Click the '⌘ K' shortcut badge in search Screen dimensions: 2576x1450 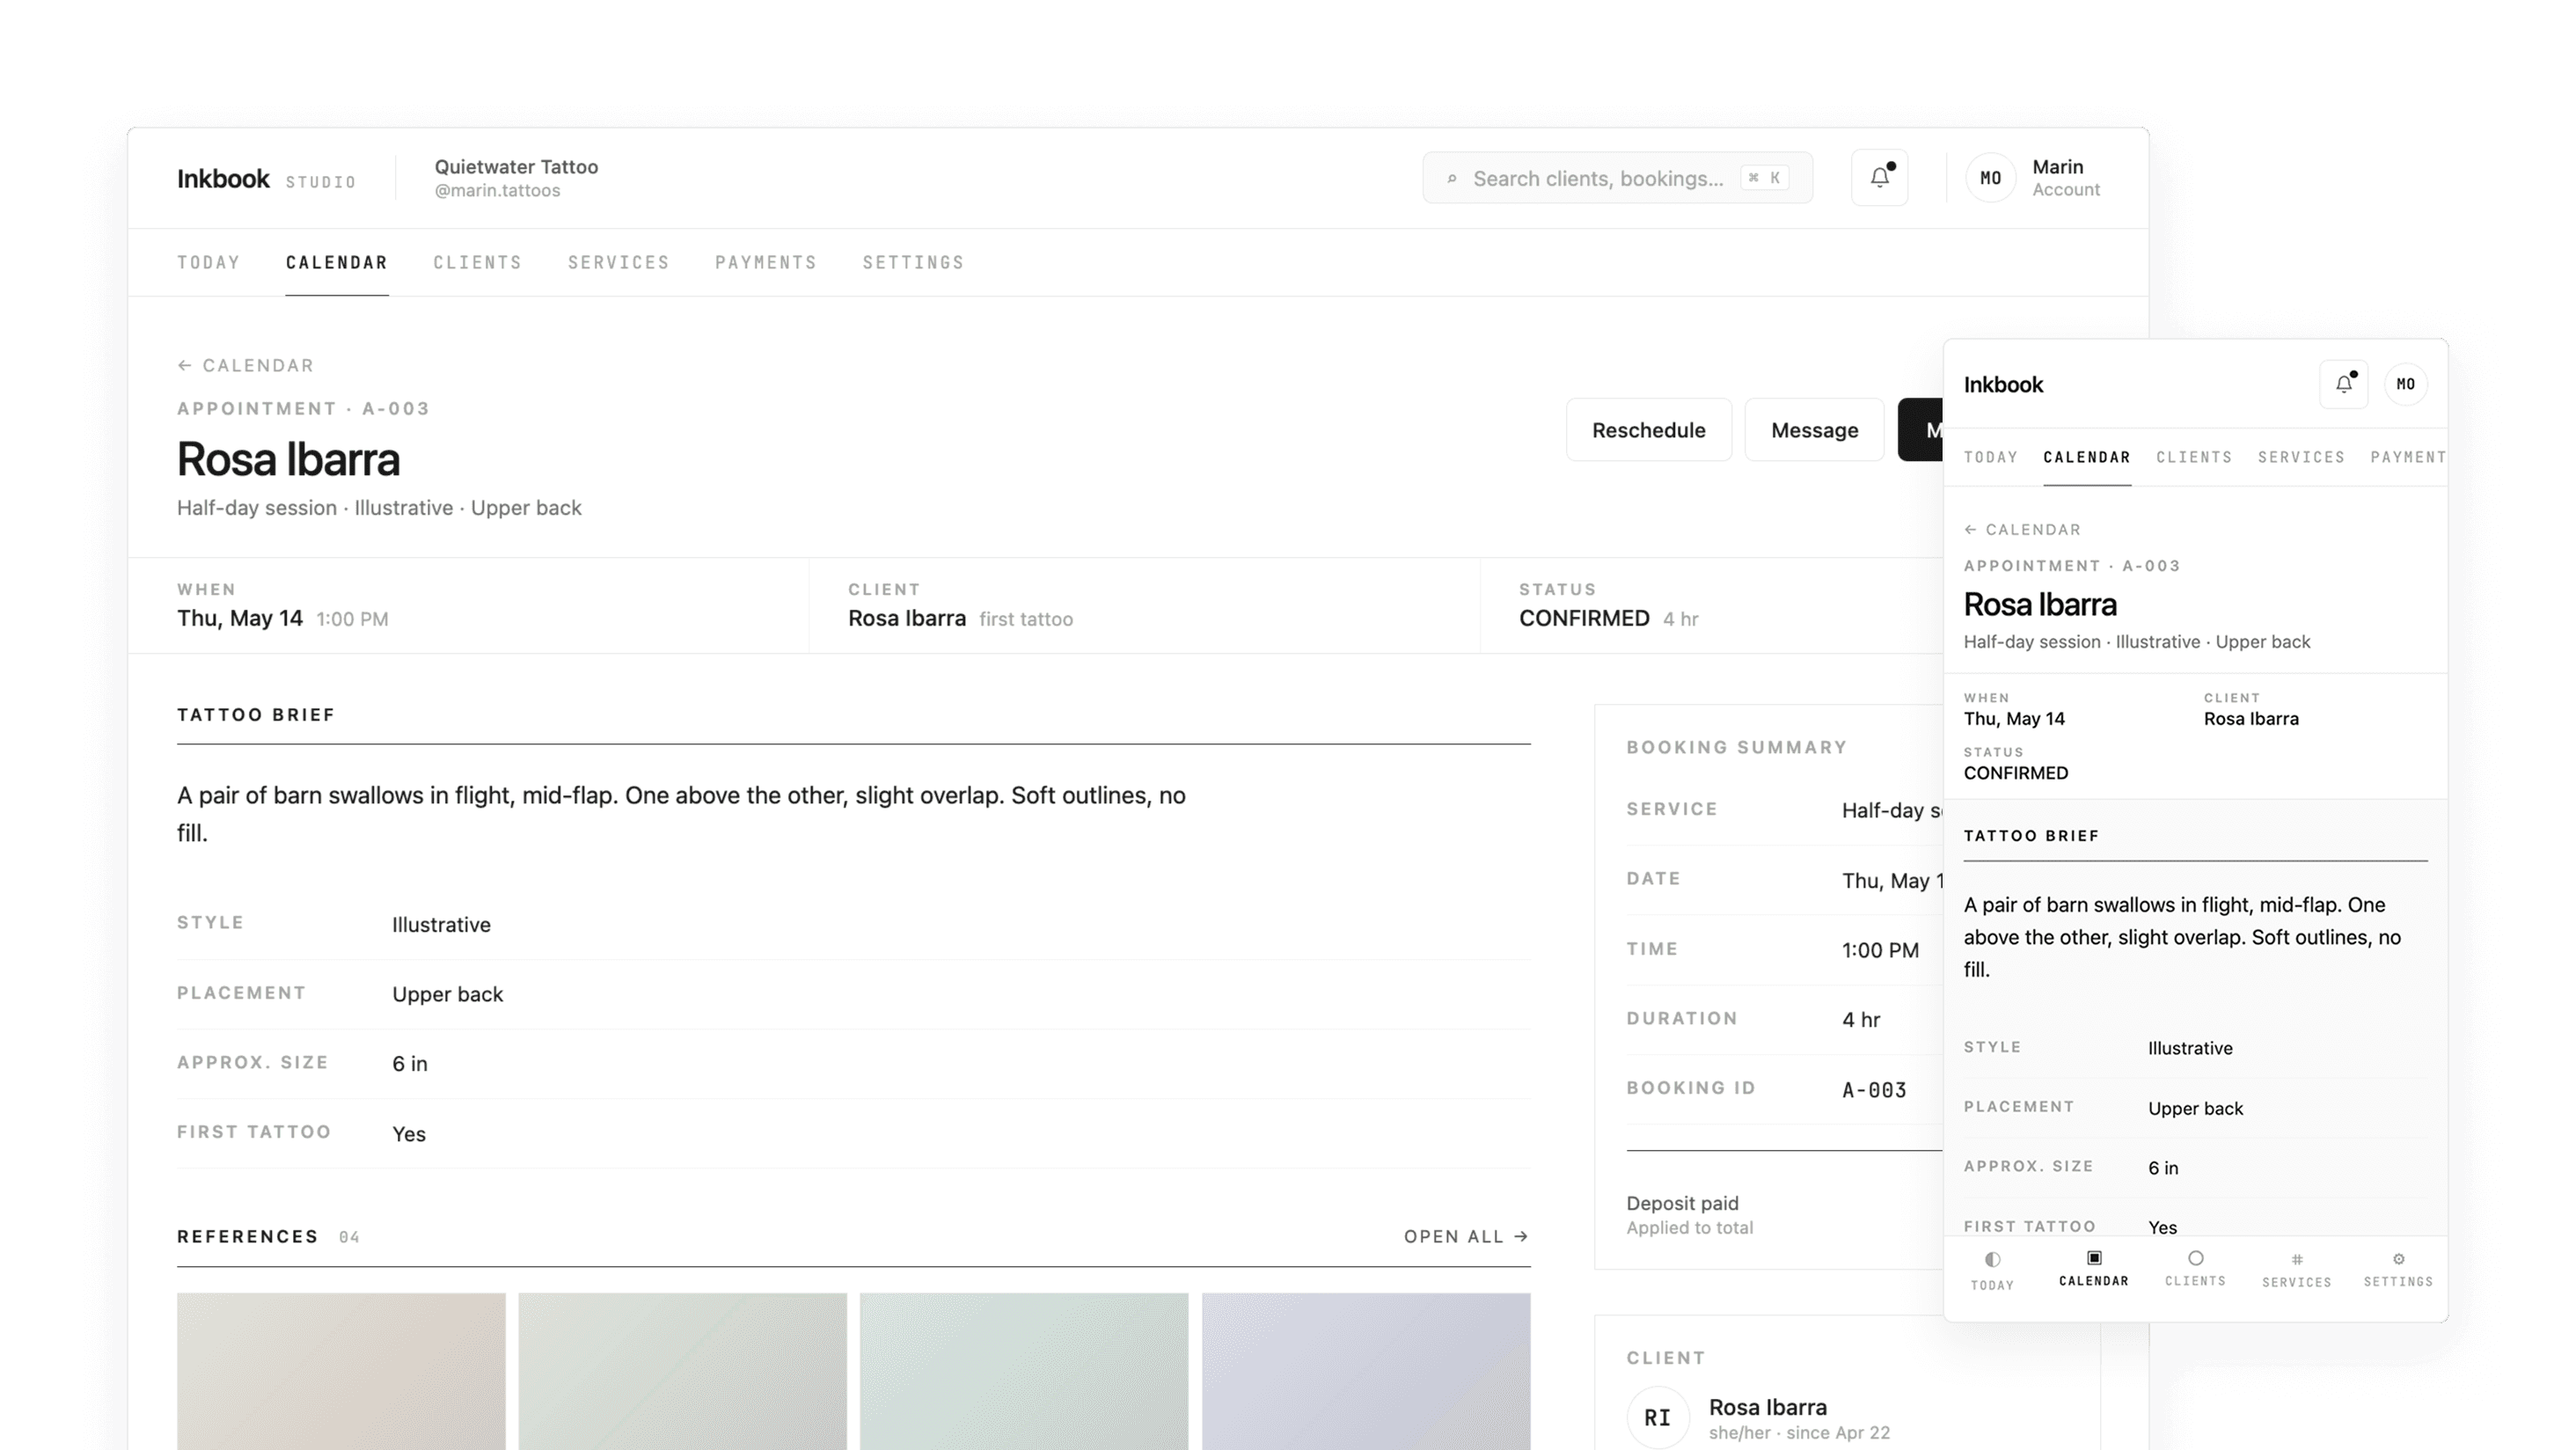(x=1764, y=178)
